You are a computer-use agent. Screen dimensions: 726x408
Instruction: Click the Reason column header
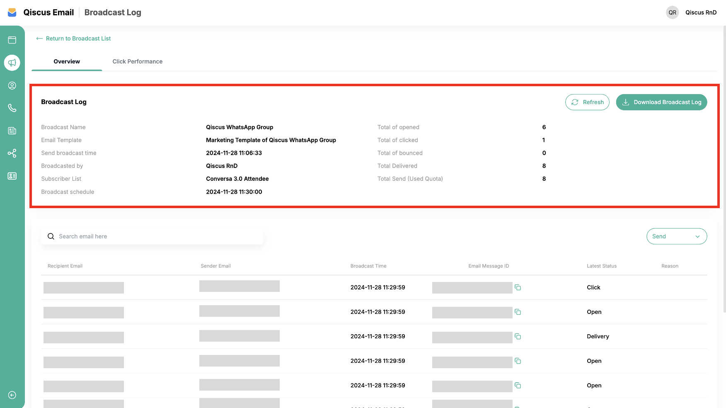pos(670,266)
